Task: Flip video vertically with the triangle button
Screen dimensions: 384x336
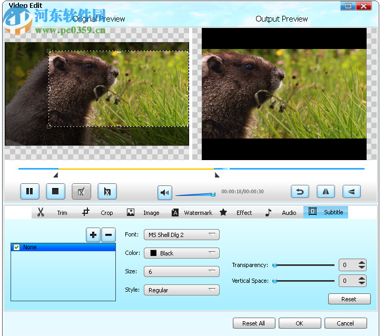Action: point(351,192)
